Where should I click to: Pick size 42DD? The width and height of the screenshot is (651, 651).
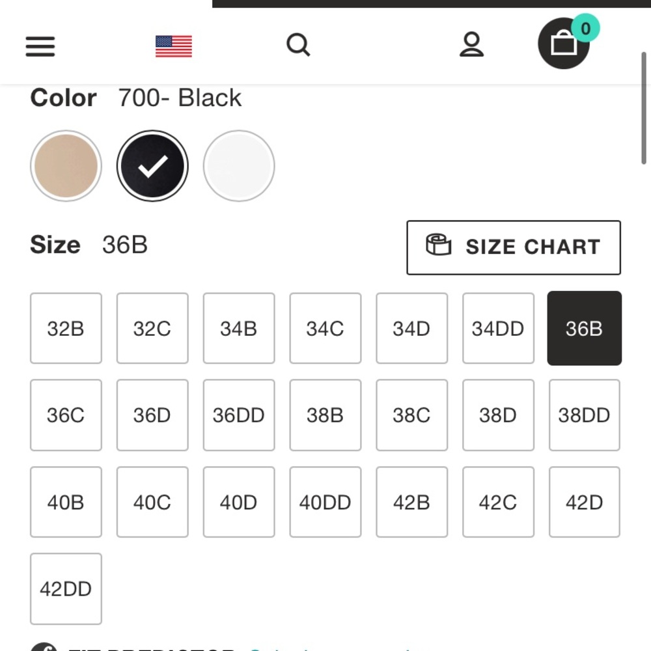pyautogui.click(x=66, y=589)
